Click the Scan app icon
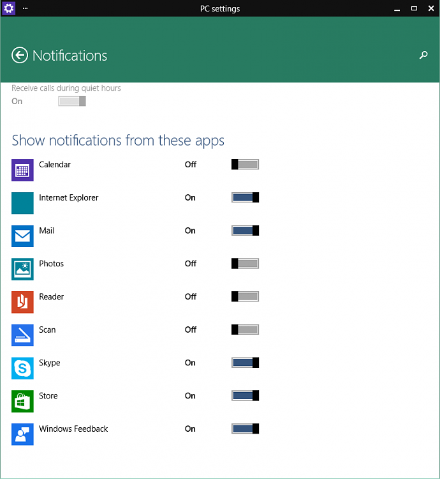 coord(22,335)
